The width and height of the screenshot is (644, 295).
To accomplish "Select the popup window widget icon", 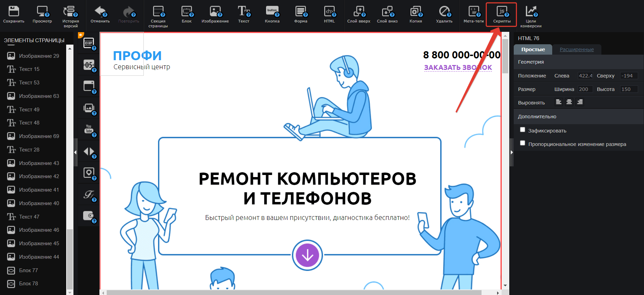I will (x=89, y=86).
